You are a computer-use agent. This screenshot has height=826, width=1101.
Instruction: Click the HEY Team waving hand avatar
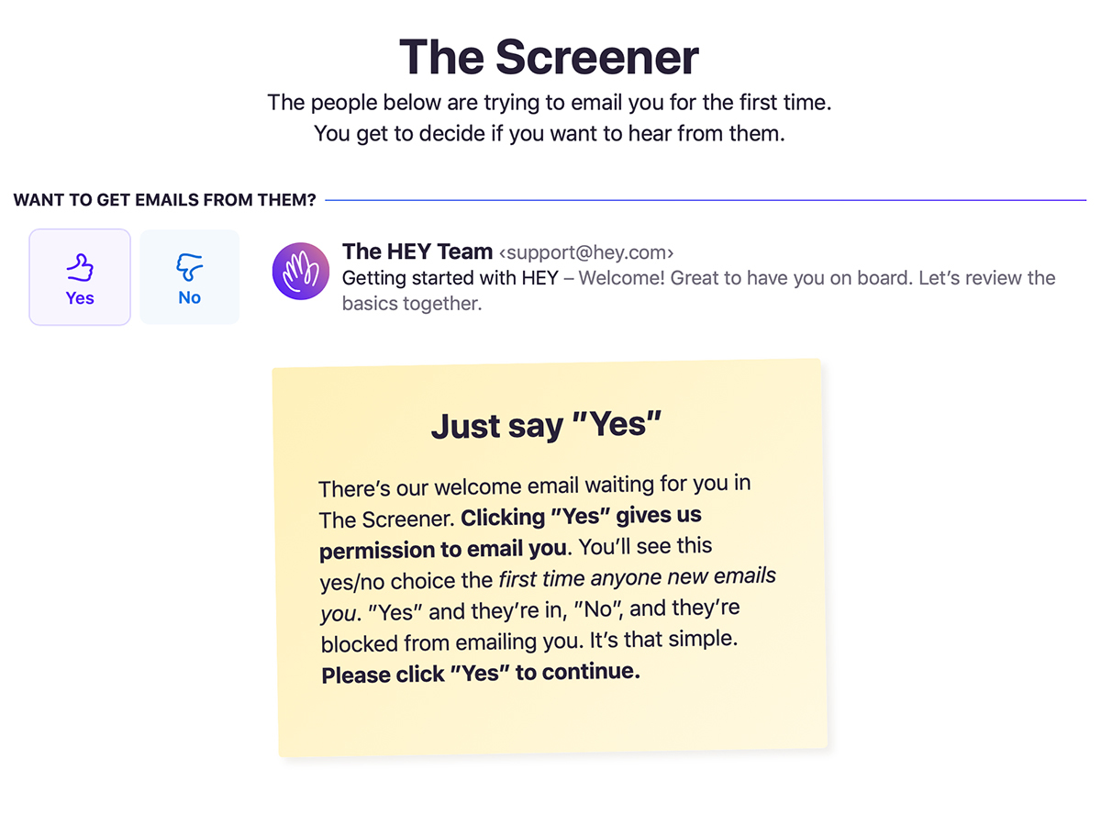pos(301,271)
